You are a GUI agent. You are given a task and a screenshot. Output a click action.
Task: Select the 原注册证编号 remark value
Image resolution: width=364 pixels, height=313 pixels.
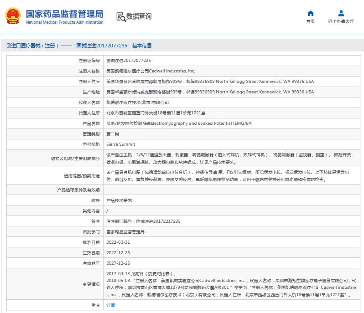(144, 221)
